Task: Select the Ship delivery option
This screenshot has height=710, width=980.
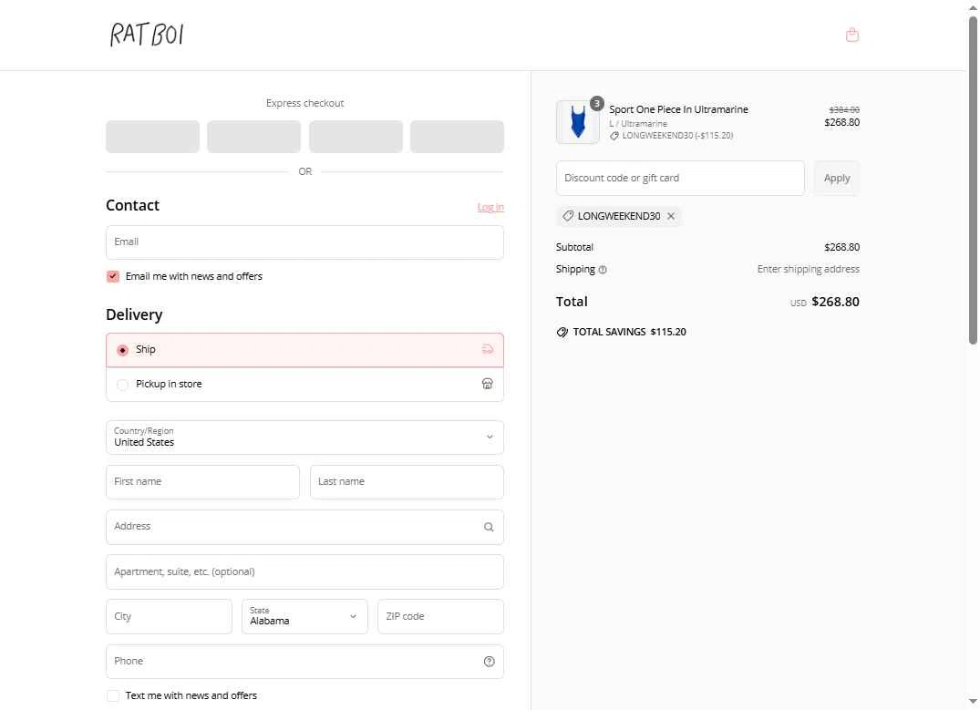Action: pos(305,350)
